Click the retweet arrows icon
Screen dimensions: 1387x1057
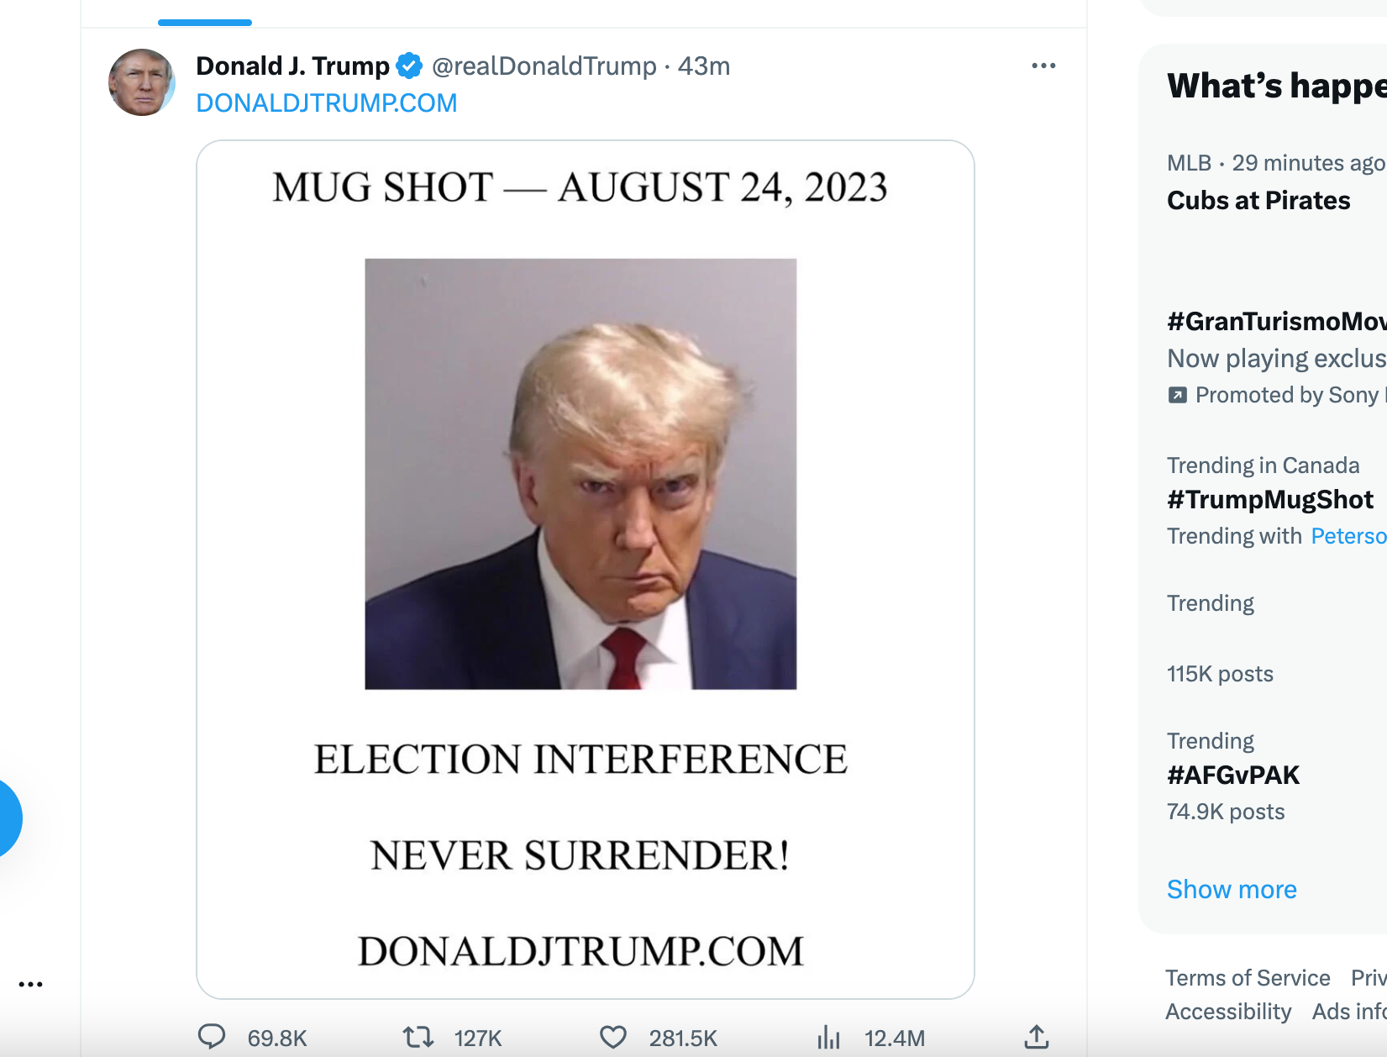pyautogui.click(x=418, y=1037)
